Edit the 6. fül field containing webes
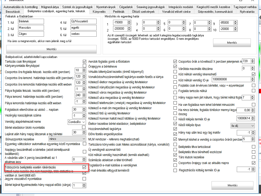 pyautogui.click(x=84, y=34)
